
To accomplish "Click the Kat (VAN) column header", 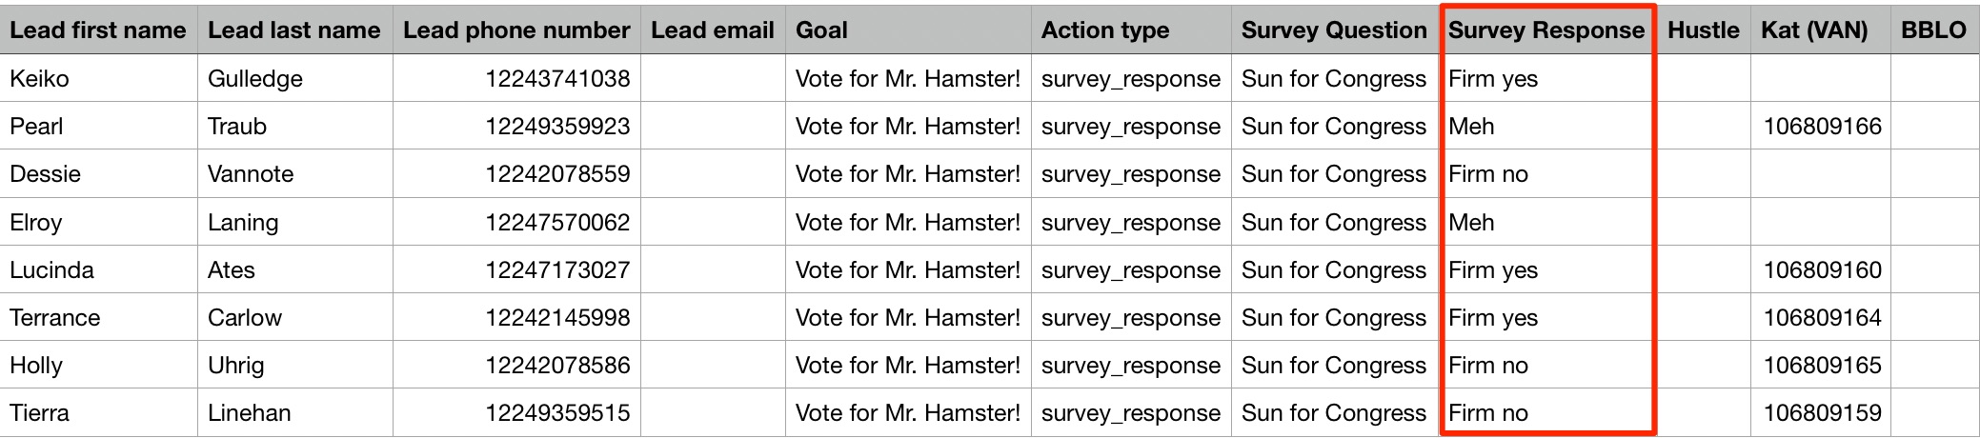I will 1821,30.
